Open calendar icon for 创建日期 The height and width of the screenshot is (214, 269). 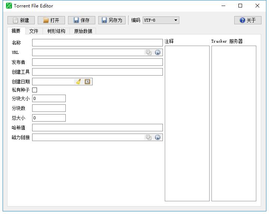pyautogui.click(x=87, y=82)
